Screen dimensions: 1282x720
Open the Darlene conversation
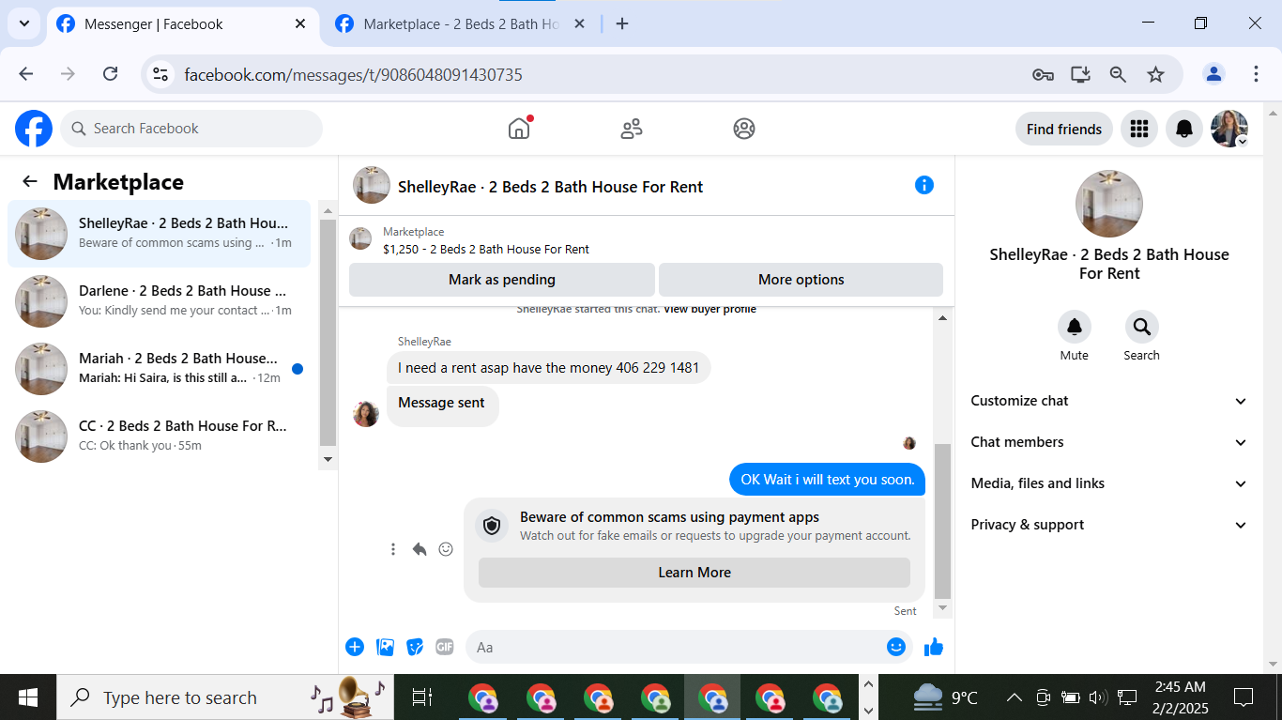(x=160, y=301)
